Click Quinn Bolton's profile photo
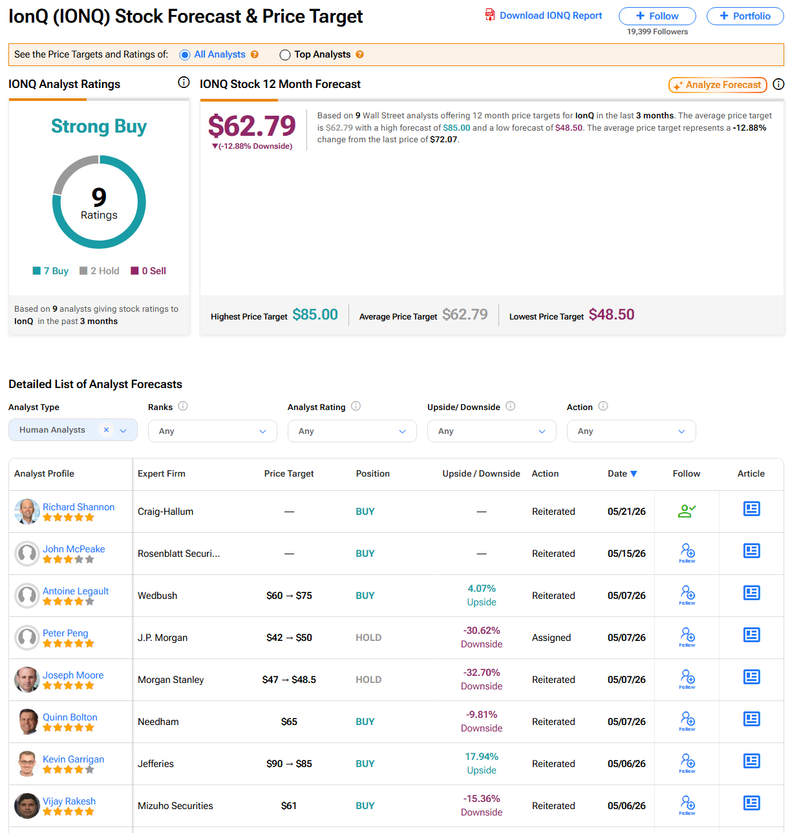The width and height of the screenshot is (790, 833). pyautogui.click(x=27, y=722)
